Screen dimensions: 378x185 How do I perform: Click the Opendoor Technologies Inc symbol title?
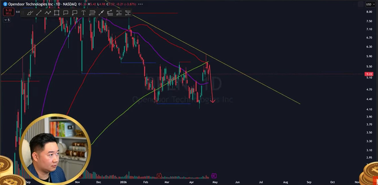[x=30, y=4]
